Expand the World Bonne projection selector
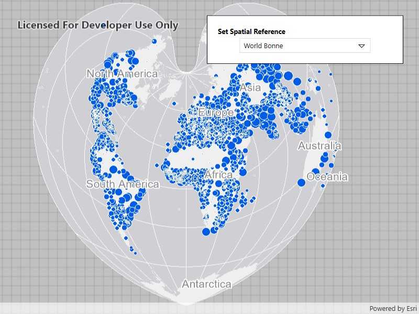The width and height of the screenshot is (419, 314). (x=305, y=46)
